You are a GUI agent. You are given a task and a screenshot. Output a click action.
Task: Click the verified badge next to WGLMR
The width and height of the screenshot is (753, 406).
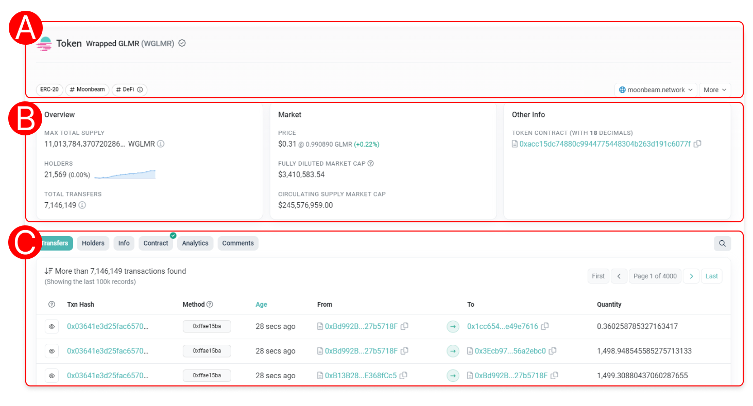(x=182, y=43)
